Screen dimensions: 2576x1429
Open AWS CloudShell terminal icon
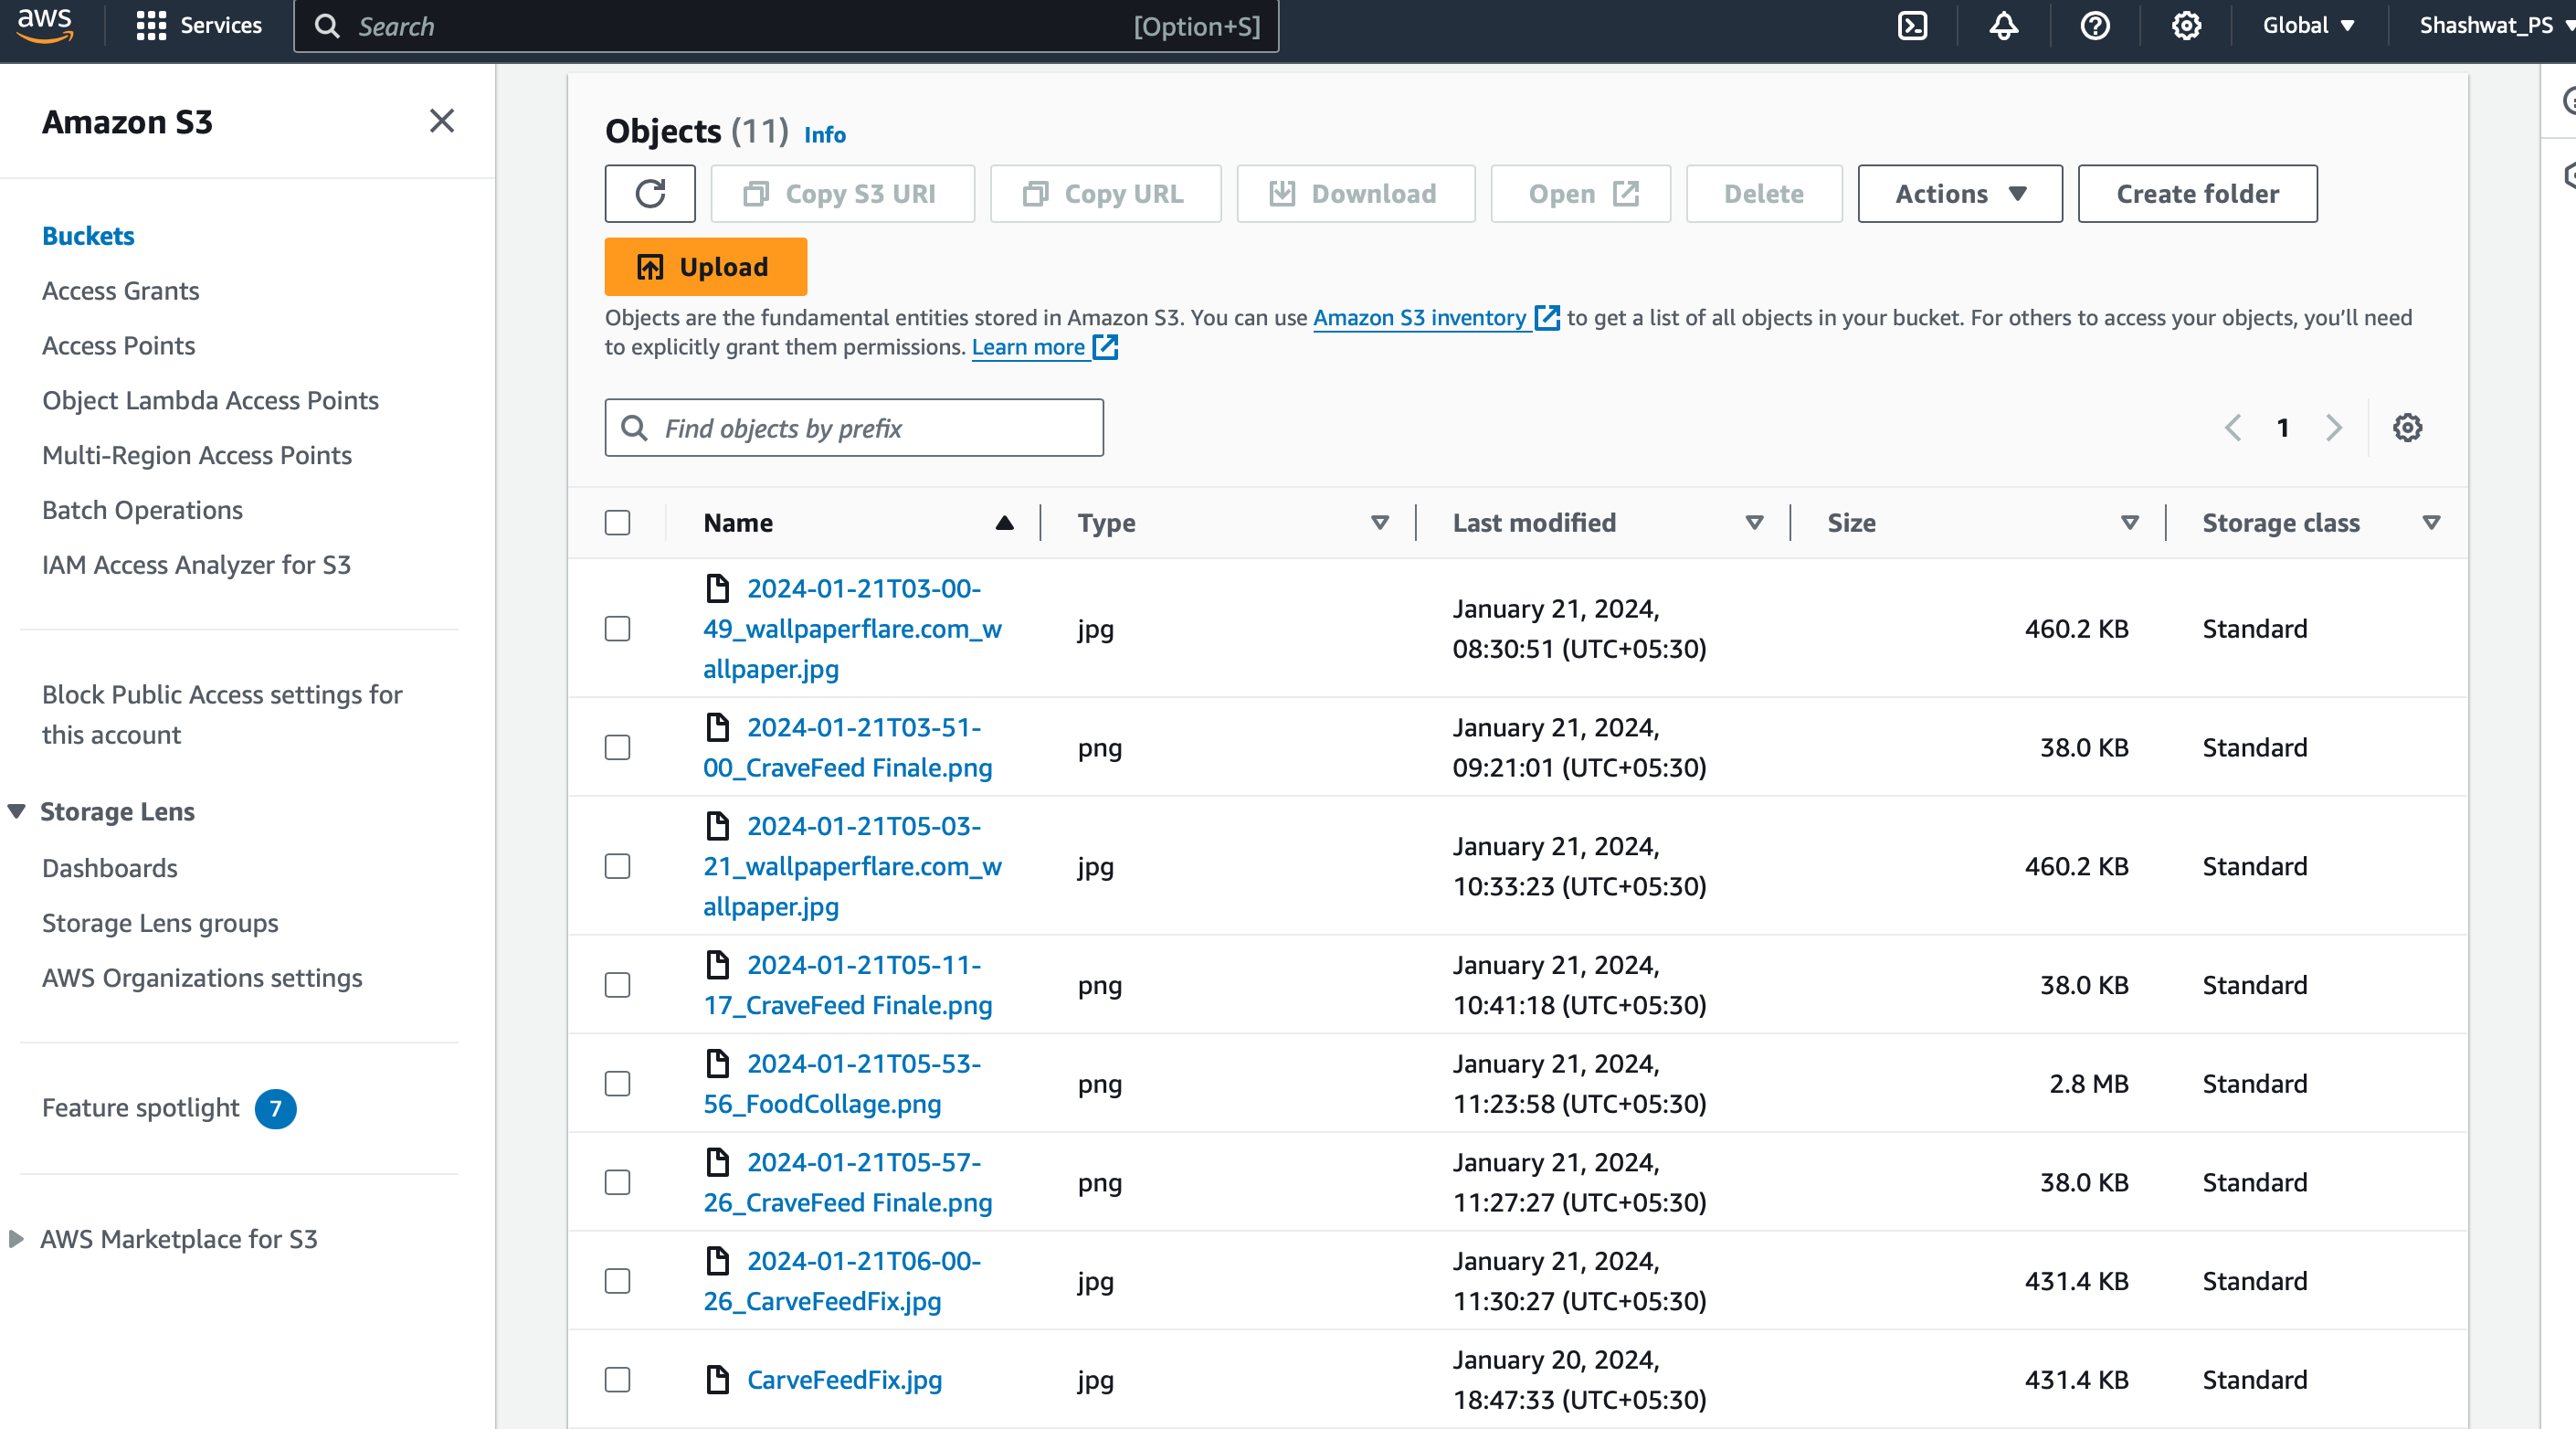pos(1912,26)
